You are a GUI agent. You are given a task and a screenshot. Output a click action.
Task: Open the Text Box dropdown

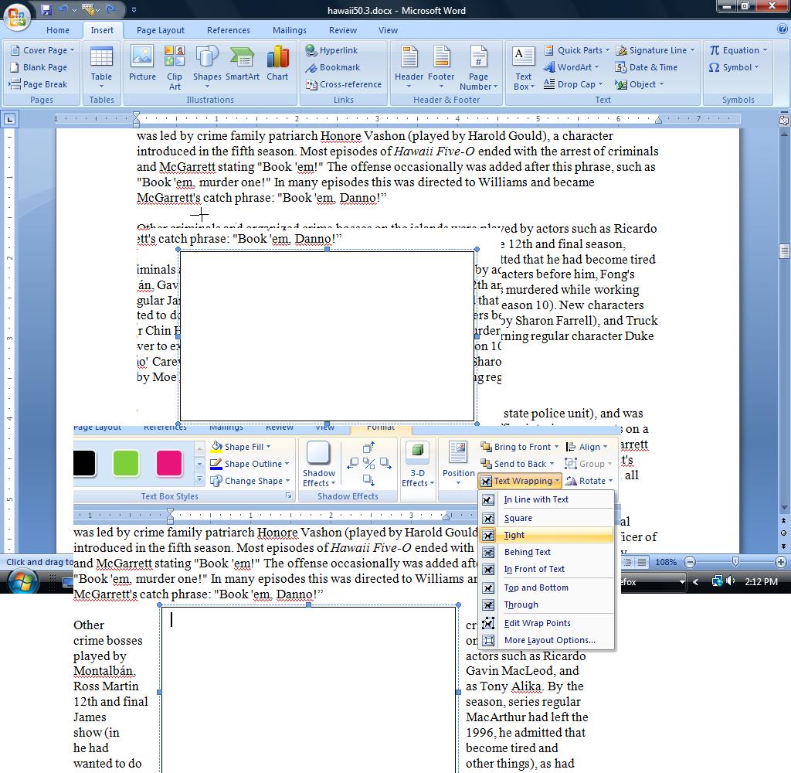coord(523,68)
